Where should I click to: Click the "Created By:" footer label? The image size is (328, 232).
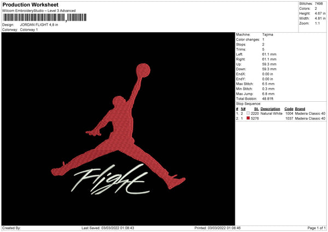click(x=11, y=228)
